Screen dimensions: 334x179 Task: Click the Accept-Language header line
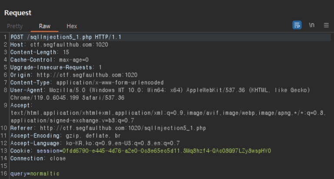click(95, 143)
